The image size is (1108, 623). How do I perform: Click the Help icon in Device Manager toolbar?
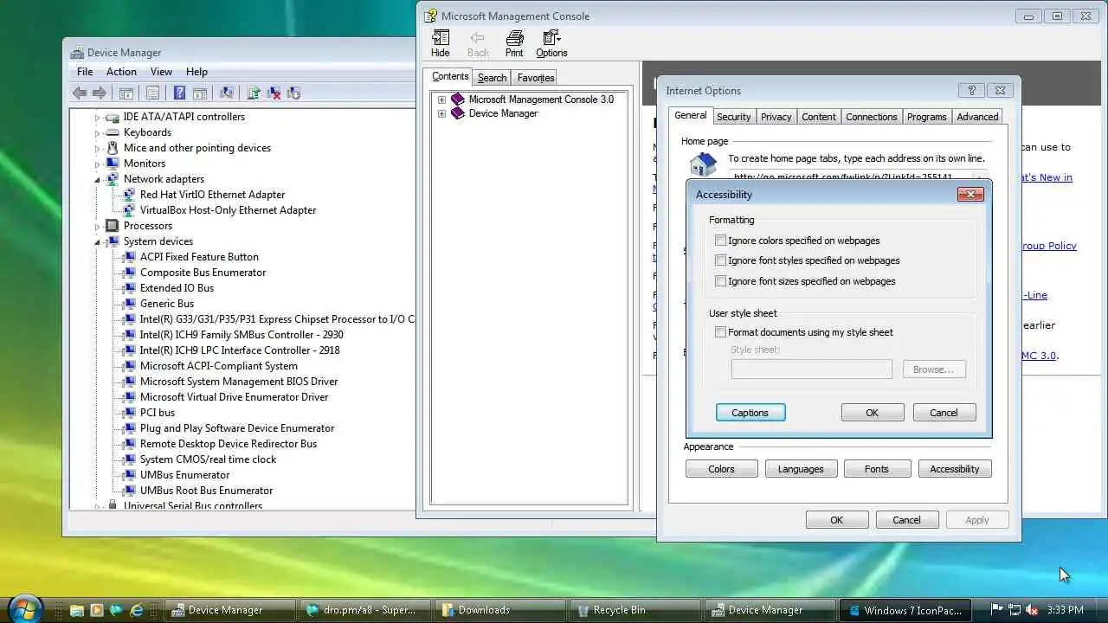[x=179, y=93]
